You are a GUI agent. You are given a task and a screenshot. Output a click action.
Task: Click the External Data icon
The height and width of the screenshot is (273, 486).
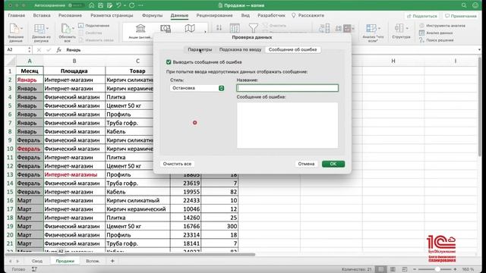click(14, 29)
